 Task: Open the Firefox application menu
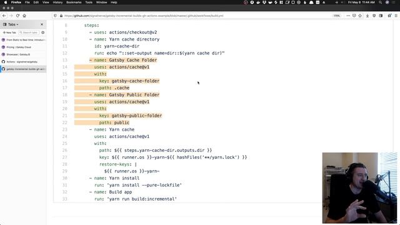[16, 2]
